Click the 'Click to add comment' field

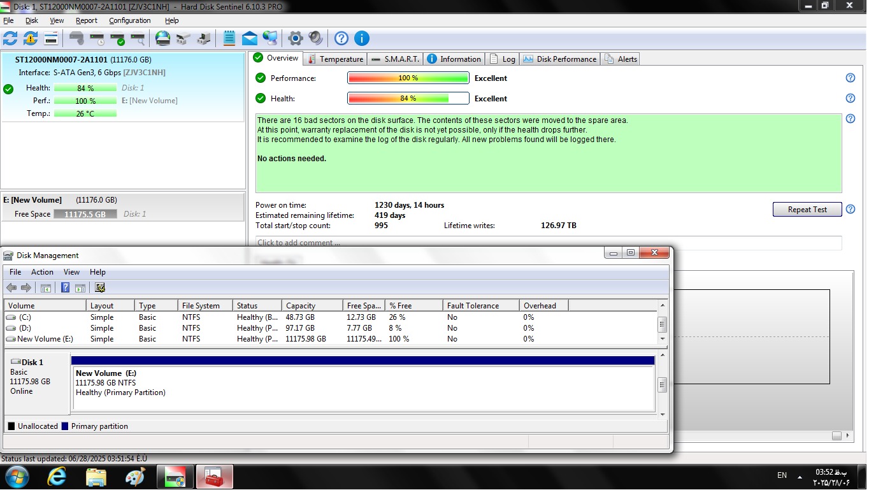(549, 243)
